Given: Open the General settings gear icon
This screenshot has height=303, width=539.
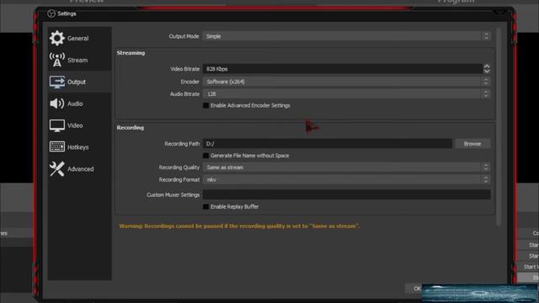Looking at the screenshot, I should tap(56, 38).
